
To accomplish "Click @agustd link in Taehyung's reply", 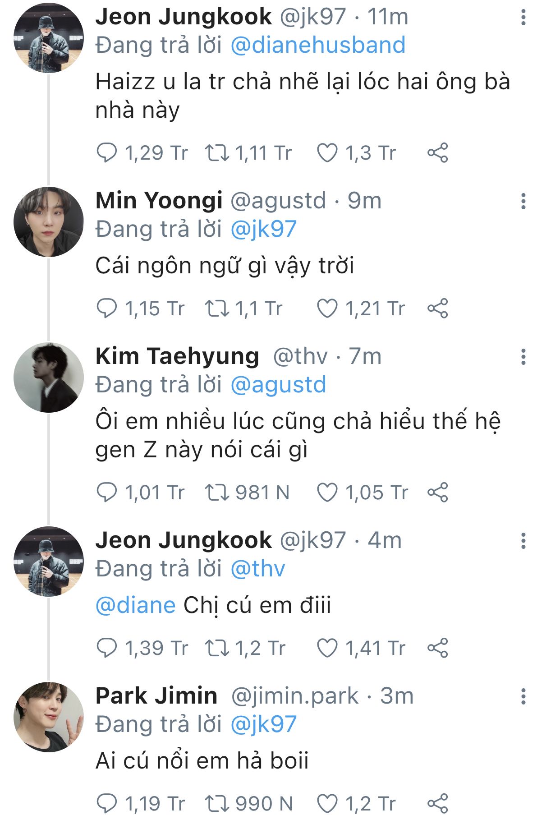I will coord(278,385).
